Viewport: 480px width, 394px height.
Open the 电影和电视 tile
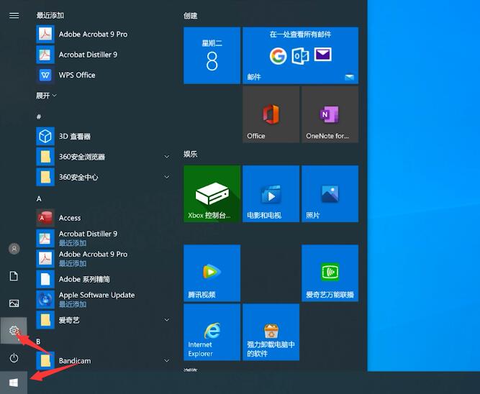coord(271,193)
